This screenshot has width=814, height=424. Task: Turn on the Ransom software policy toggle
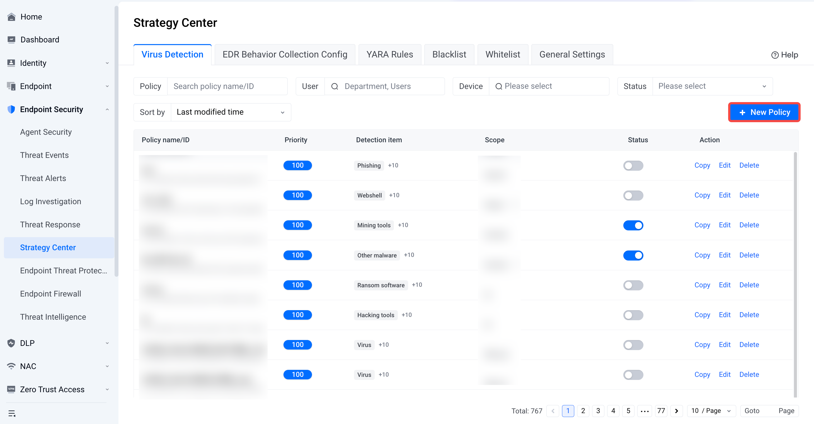click(633, 285)
